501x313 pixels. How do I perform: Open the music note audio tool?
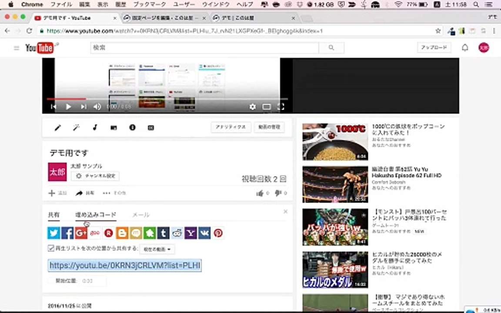click(x=95, y=127)
